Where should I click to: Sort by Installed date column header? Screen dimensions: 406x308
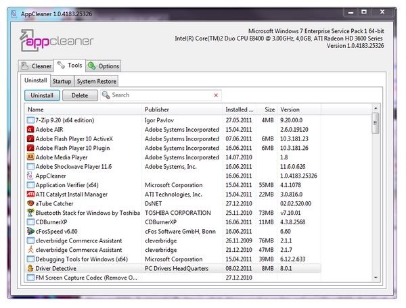coord(240,109)
